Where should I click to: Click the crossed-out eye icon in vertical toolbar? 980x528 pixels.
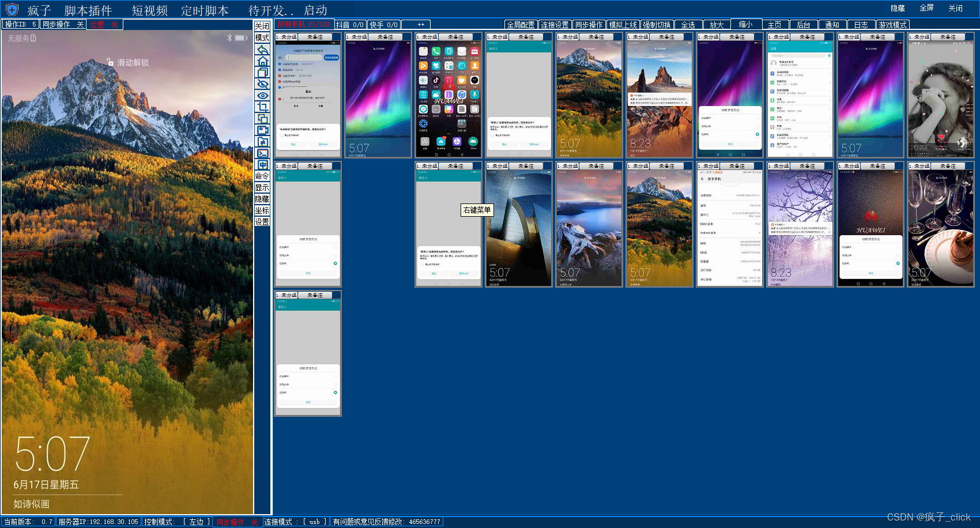tap(262, 84)
